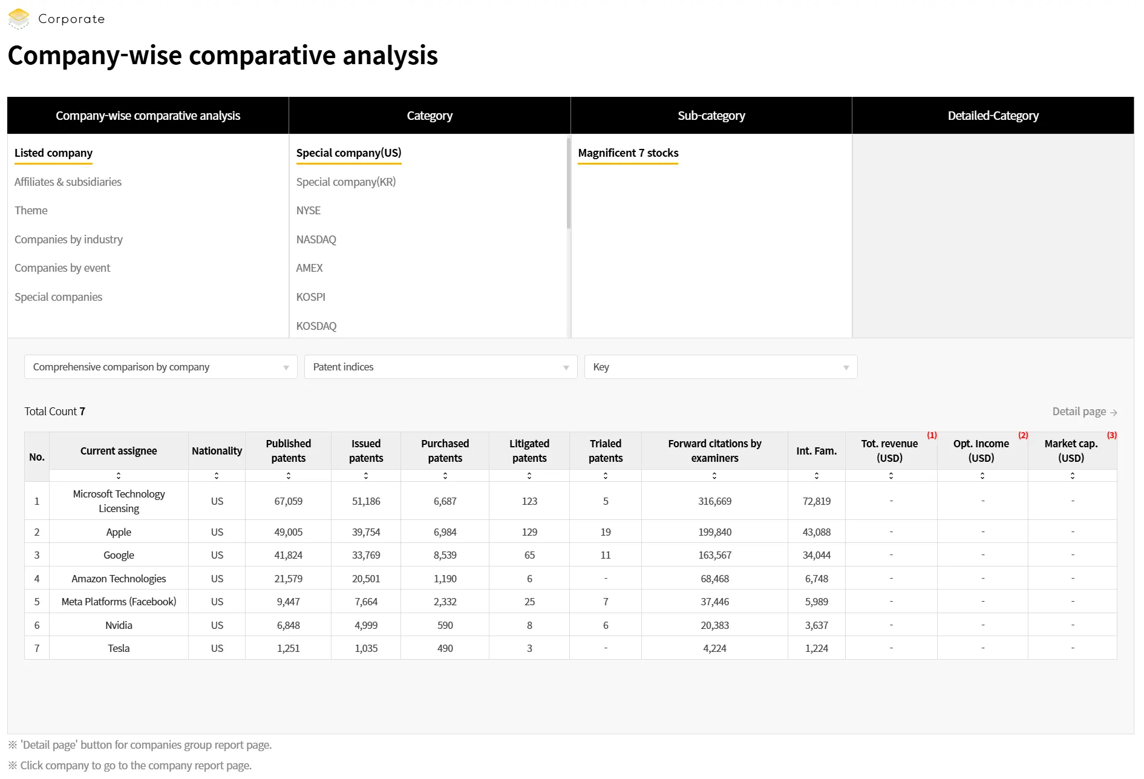Select Affiliates & subsidiaries option
Viewport: 1144px width, 779px height.
coord(68,182)
